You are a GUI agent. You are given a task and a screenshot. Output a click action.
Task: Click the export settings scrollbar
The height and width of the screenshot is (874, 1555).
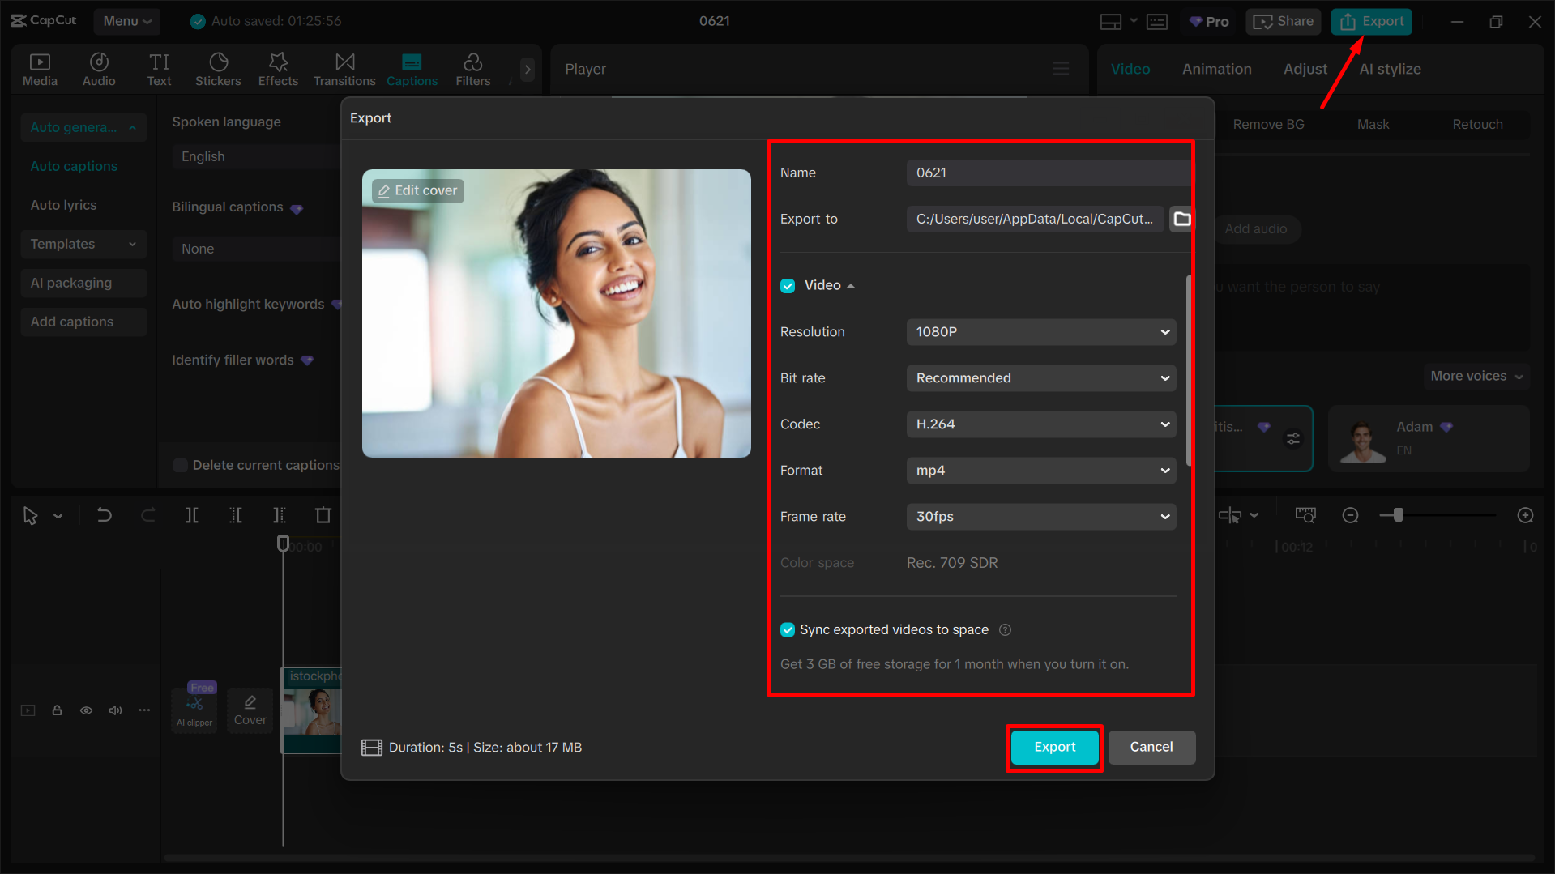coord(1189,370)
